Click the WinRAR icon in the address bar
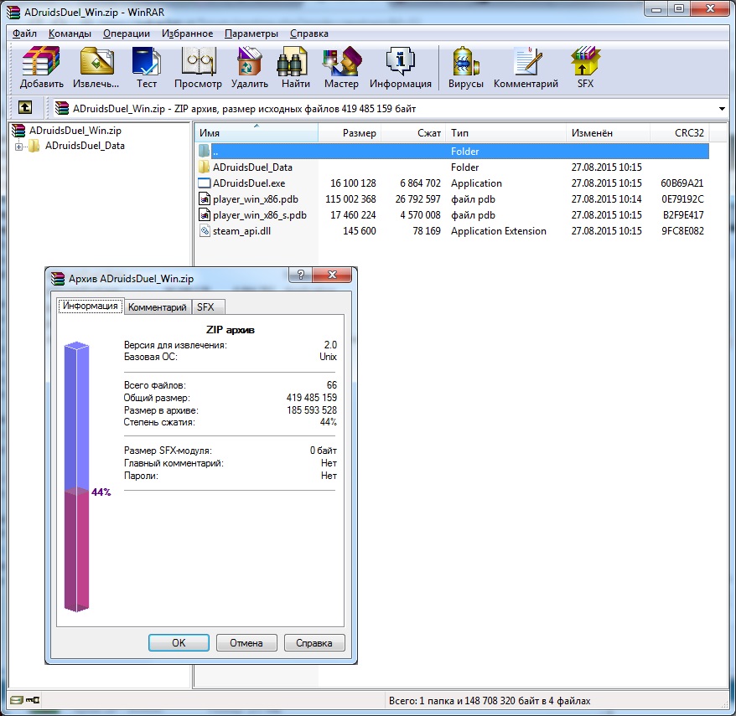 [61, 108]
